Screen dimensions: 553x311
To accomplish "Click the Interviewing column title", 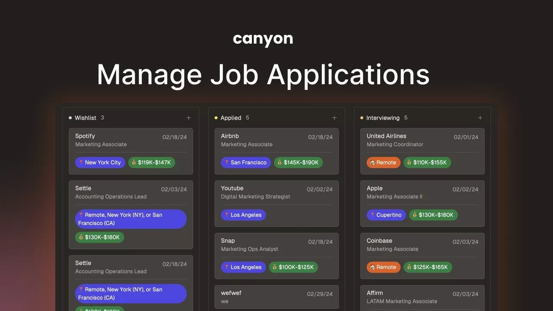I will click(383, 118).
